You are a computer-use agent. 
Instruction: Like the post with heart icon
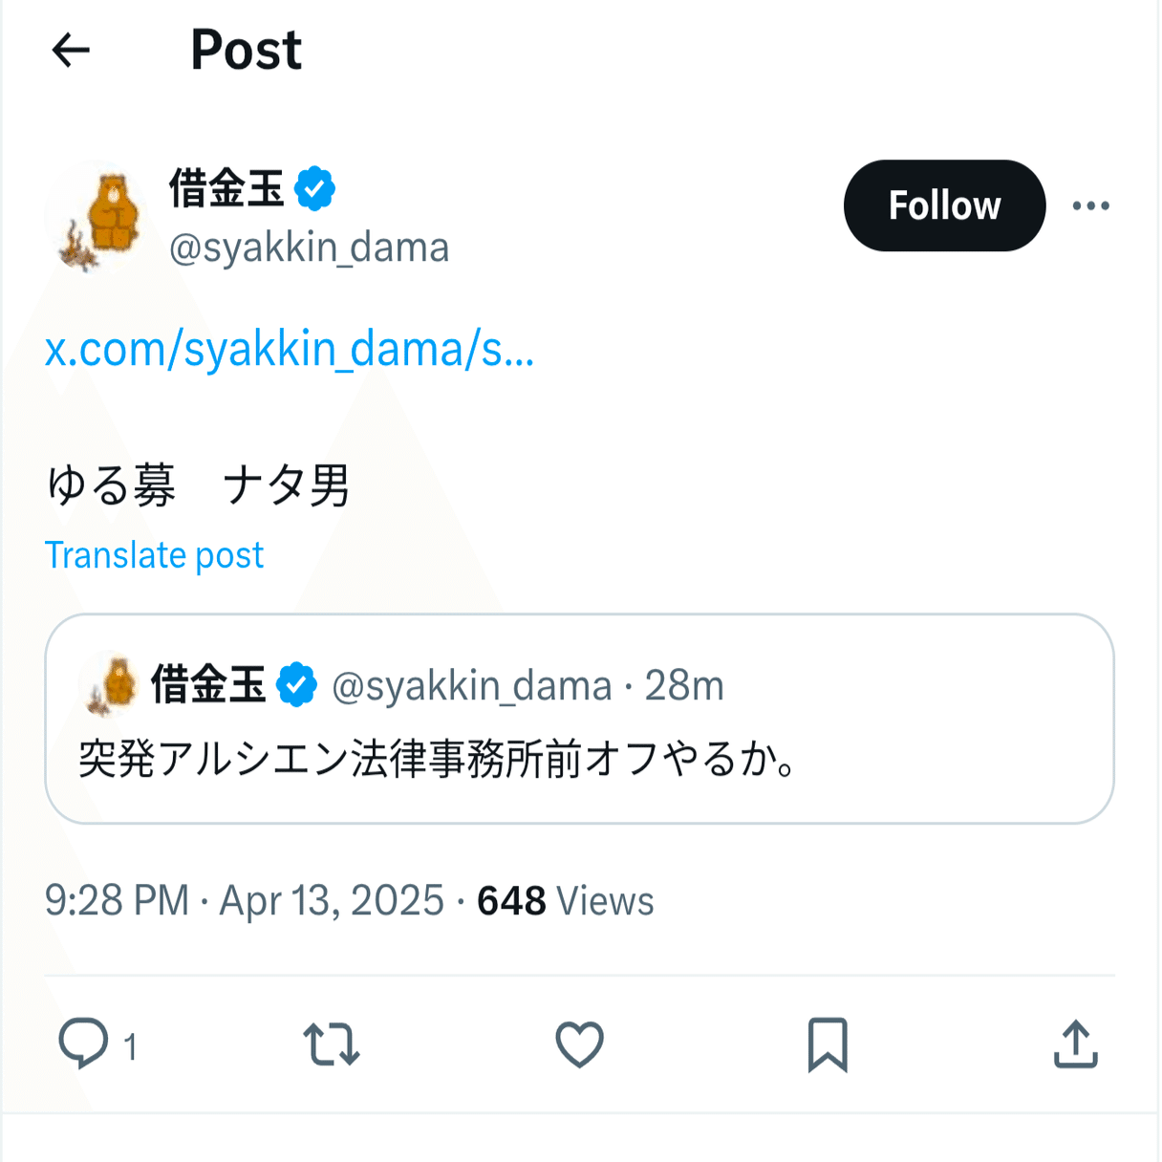[x=579, y=1044]
